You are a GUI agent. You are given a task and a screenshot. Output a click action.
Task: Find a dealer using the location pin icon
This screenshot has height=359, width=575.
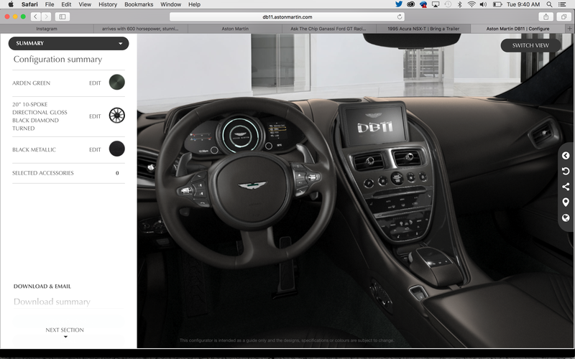[566, 202]
